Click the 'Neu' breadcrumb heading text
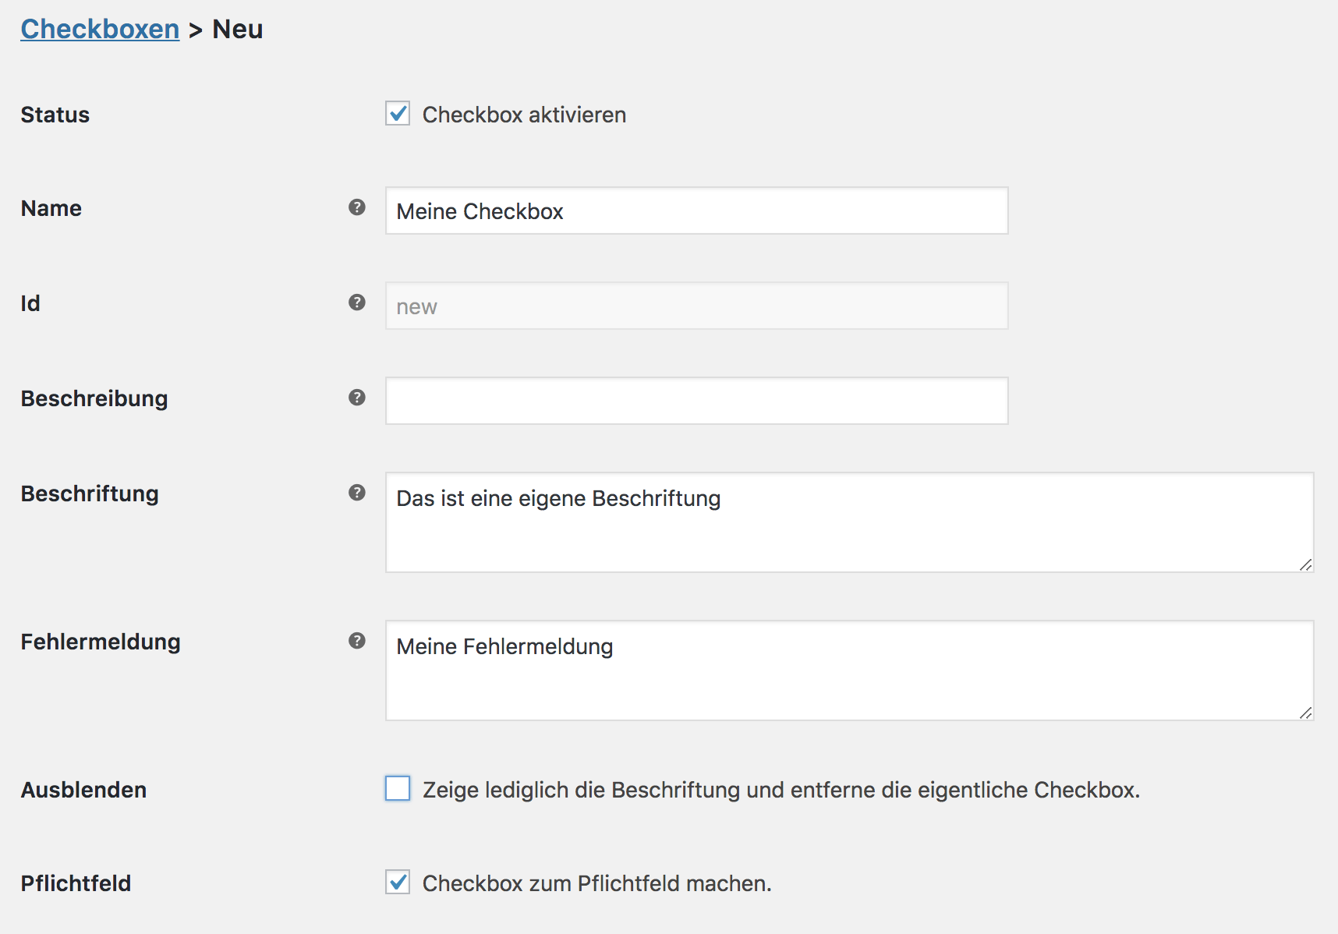This screenshot has height=934, width=1338. click(x=238, y=29)
